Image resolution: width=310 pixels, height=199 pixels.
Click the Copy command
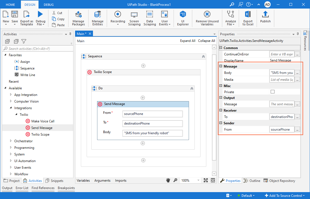tap(58, 19)
